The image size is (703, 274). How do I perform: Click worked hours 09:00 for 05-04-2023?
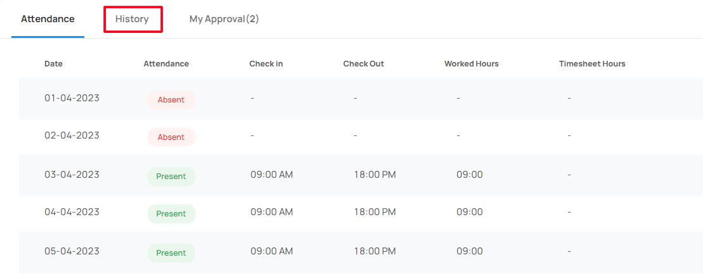click(470, 251)
